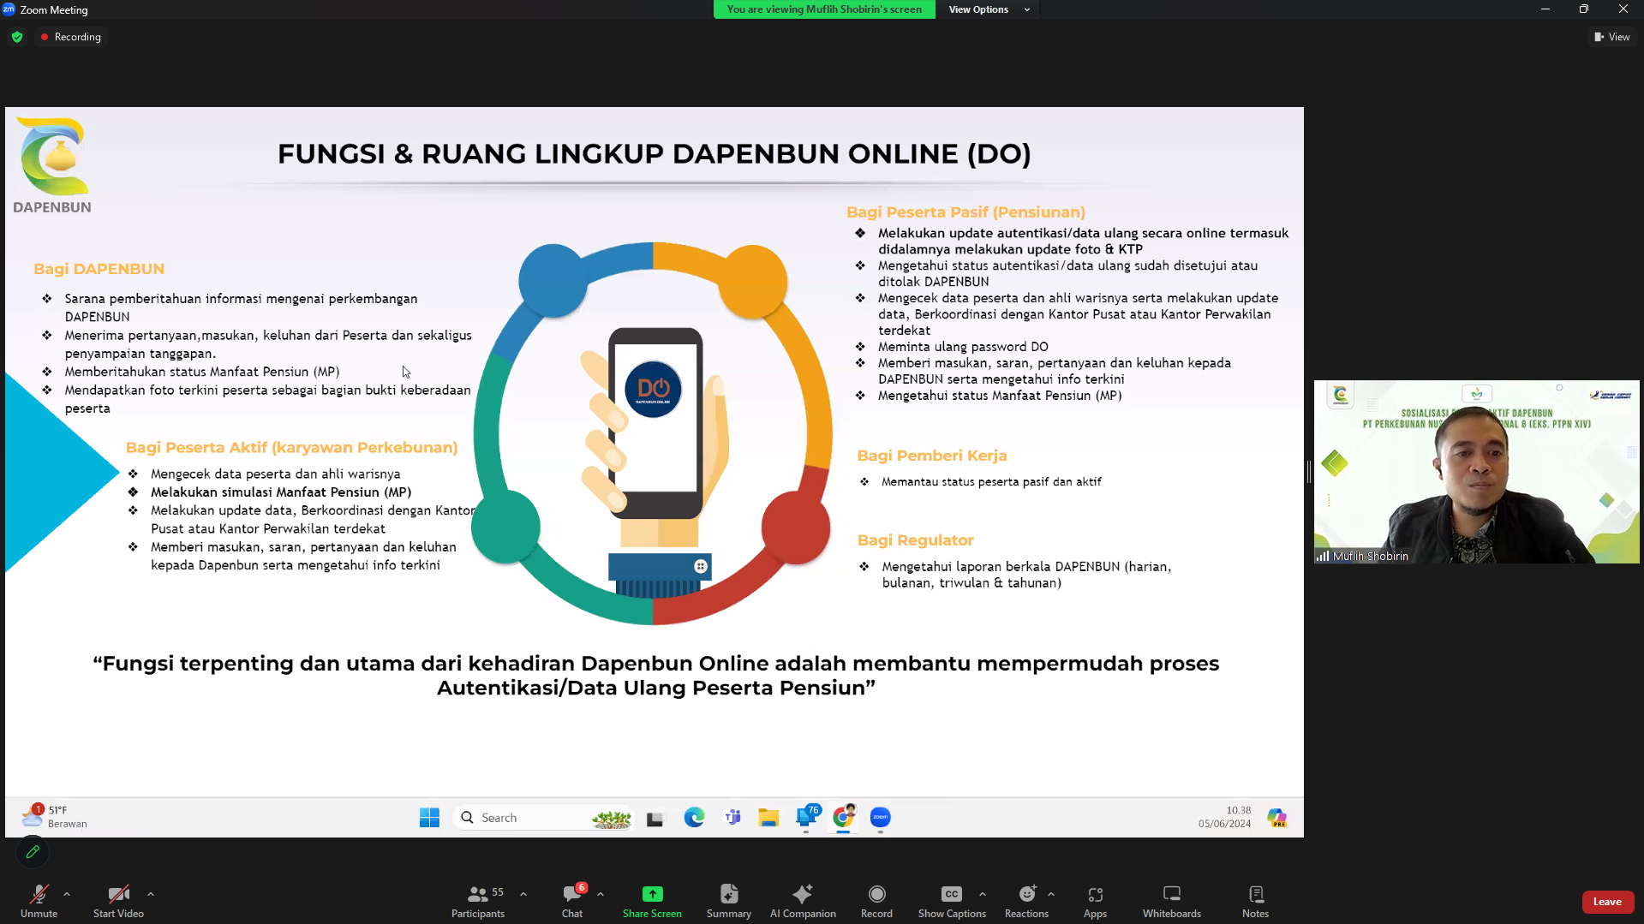1644x924 pixels.
Task: Click the Recording indicator
Action: pos(70,37)
